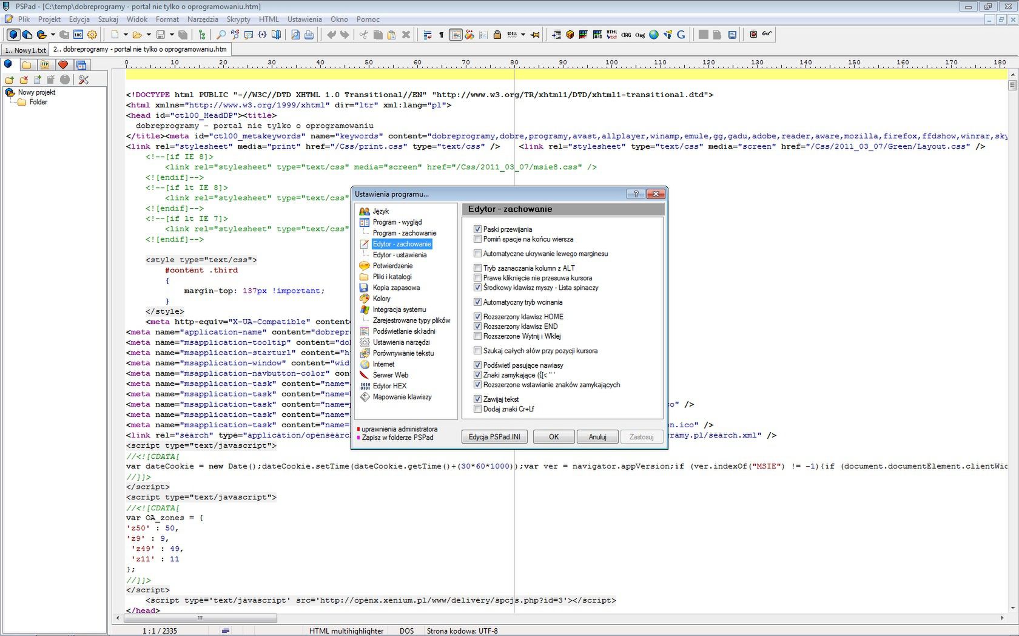The width and height of the screenshot is (1019, 636).
Task: Click the #10 color table toolbar icon
Action: click(x=597, y=35)
